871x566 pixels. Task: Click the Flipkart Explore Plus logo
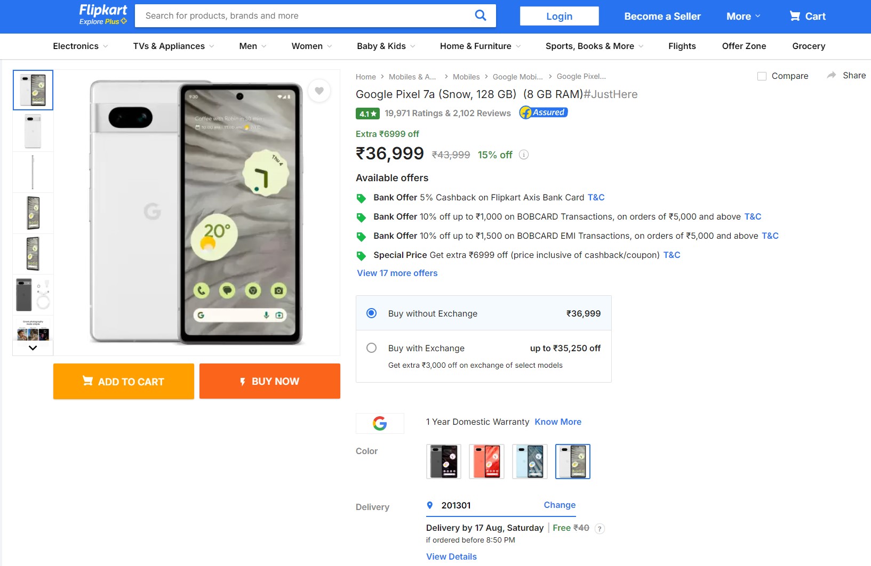[103, 14]
